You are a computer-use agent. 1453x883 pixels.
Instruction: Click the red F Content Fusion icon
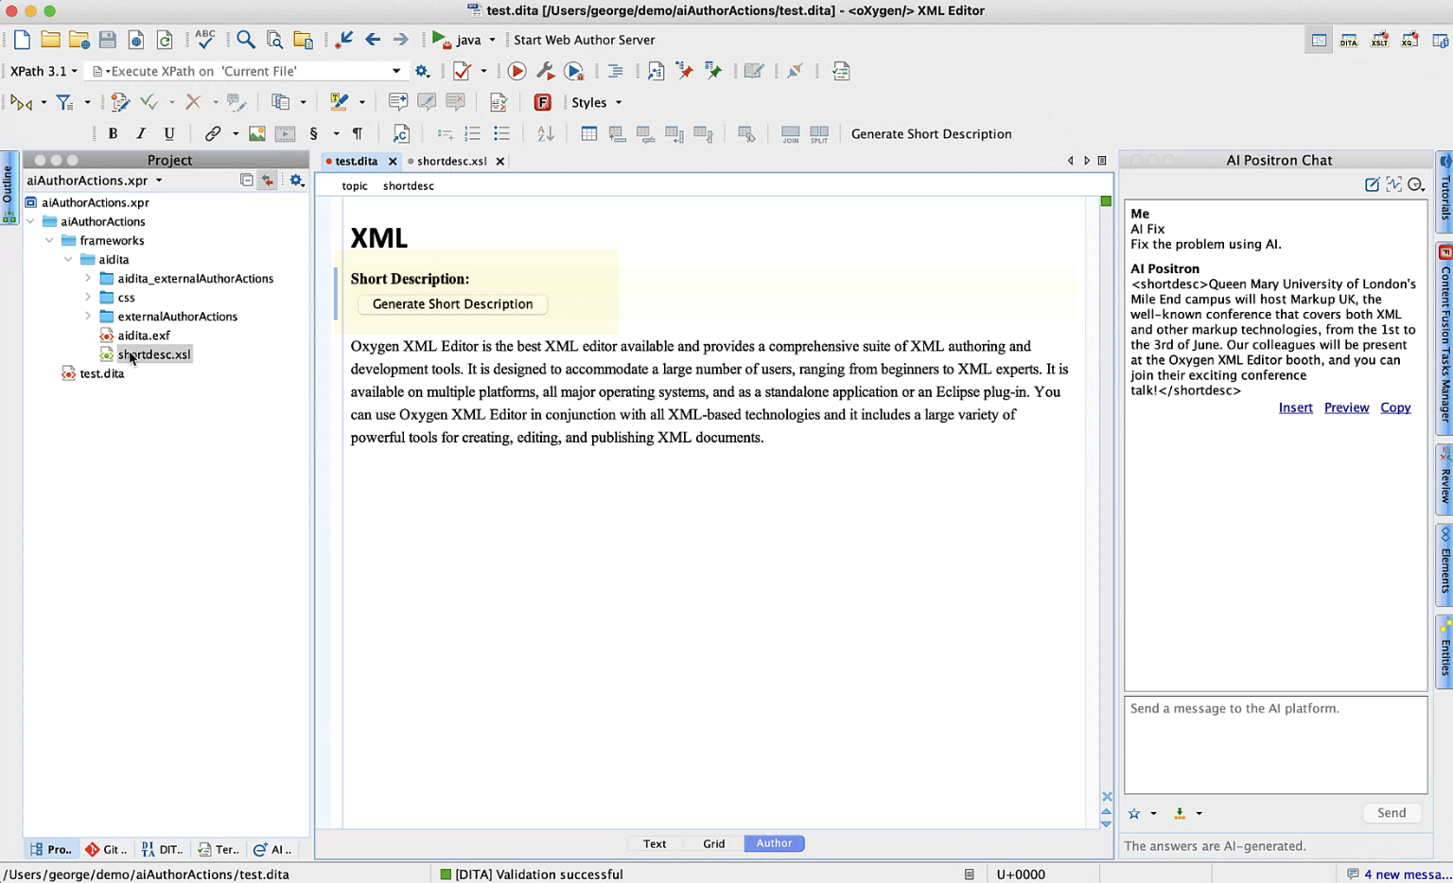point(542,102)
